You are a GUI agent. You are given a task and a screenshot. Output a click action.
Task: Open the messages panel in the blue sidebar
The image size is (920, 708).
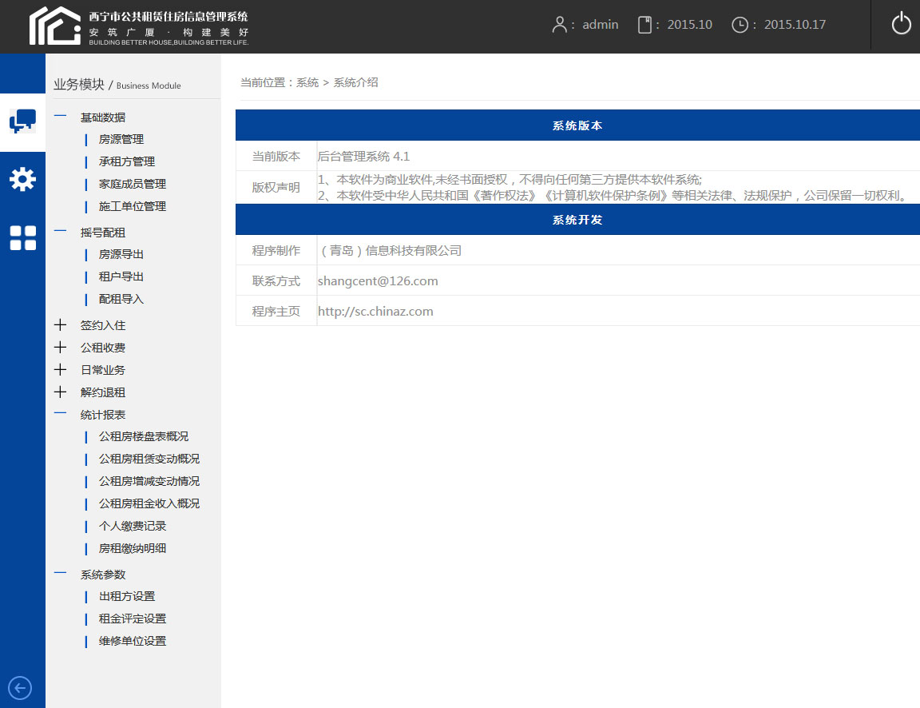[22, 121]
